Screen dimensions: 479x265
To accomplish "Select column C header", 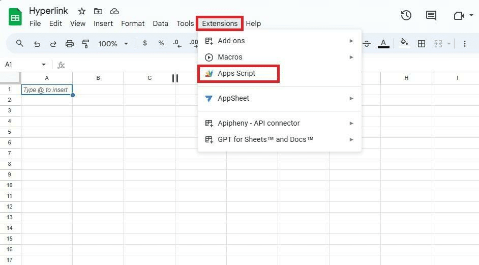I will click(149, 78).
